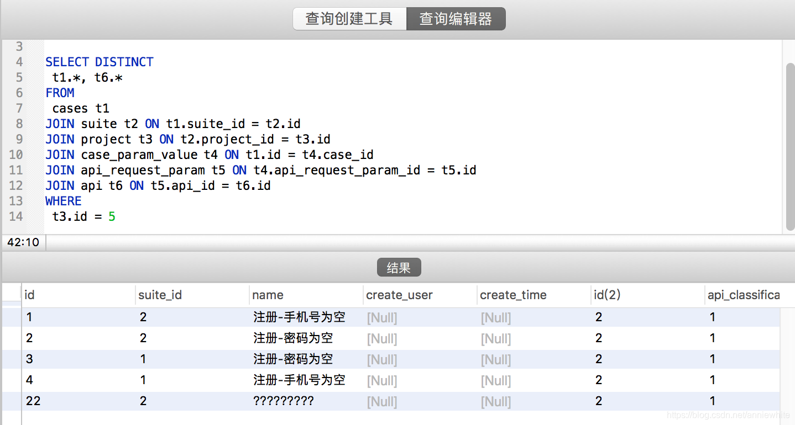Place cursor on FROM keyword line
The width and height of the screenshot is (795, 425).
point(60,93)
